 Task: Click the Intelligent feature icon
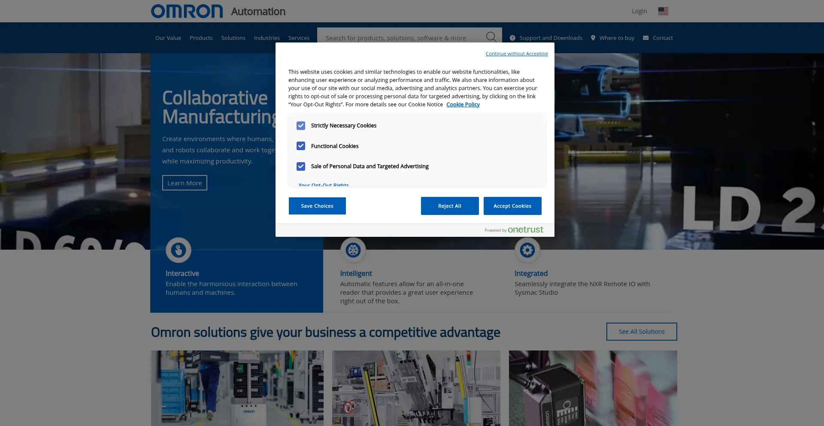pos(353,250)
